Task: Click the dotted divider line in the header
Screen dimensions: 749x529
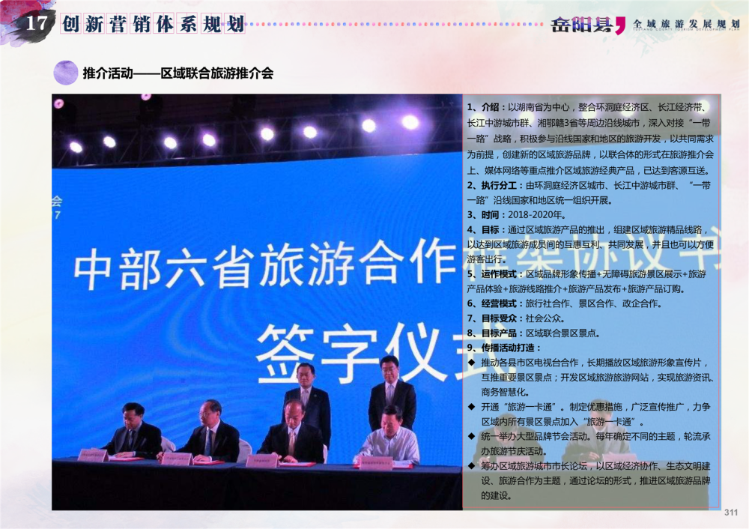Action: [x=397, y=24]
